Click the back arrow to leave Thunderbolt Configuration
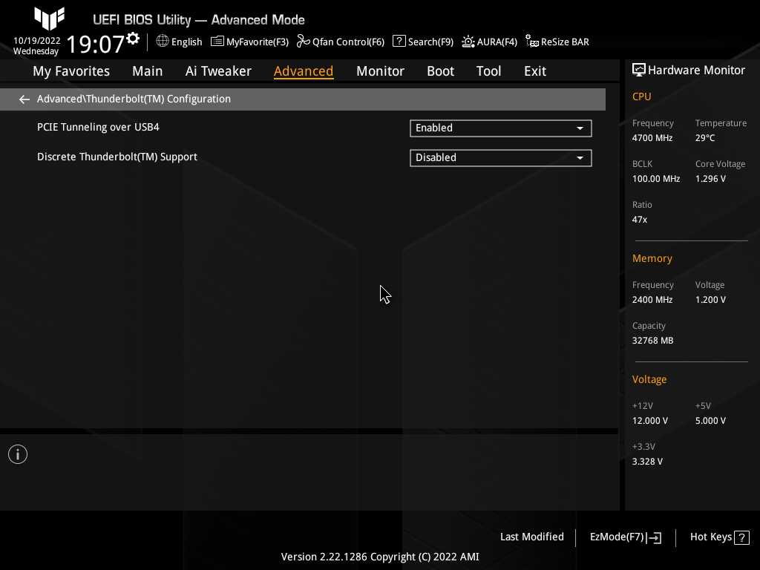The width and height of the screenshot is (760, 570). pyautogui.click(x=24, y=99)
